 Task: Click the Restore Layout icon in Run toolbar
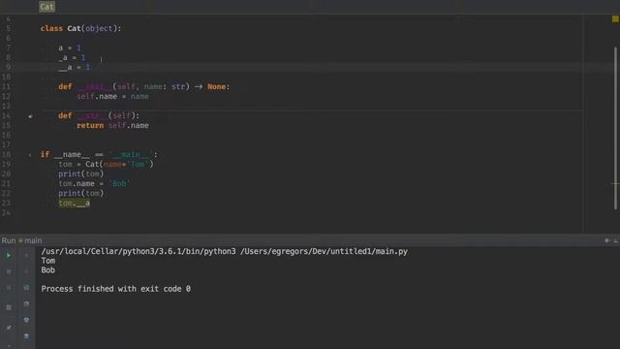tap(9, 307)
